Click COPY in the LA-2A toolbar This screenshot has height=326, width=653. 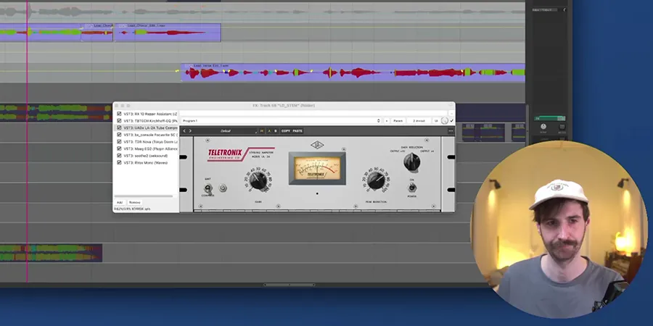click(x=286, y=131)
